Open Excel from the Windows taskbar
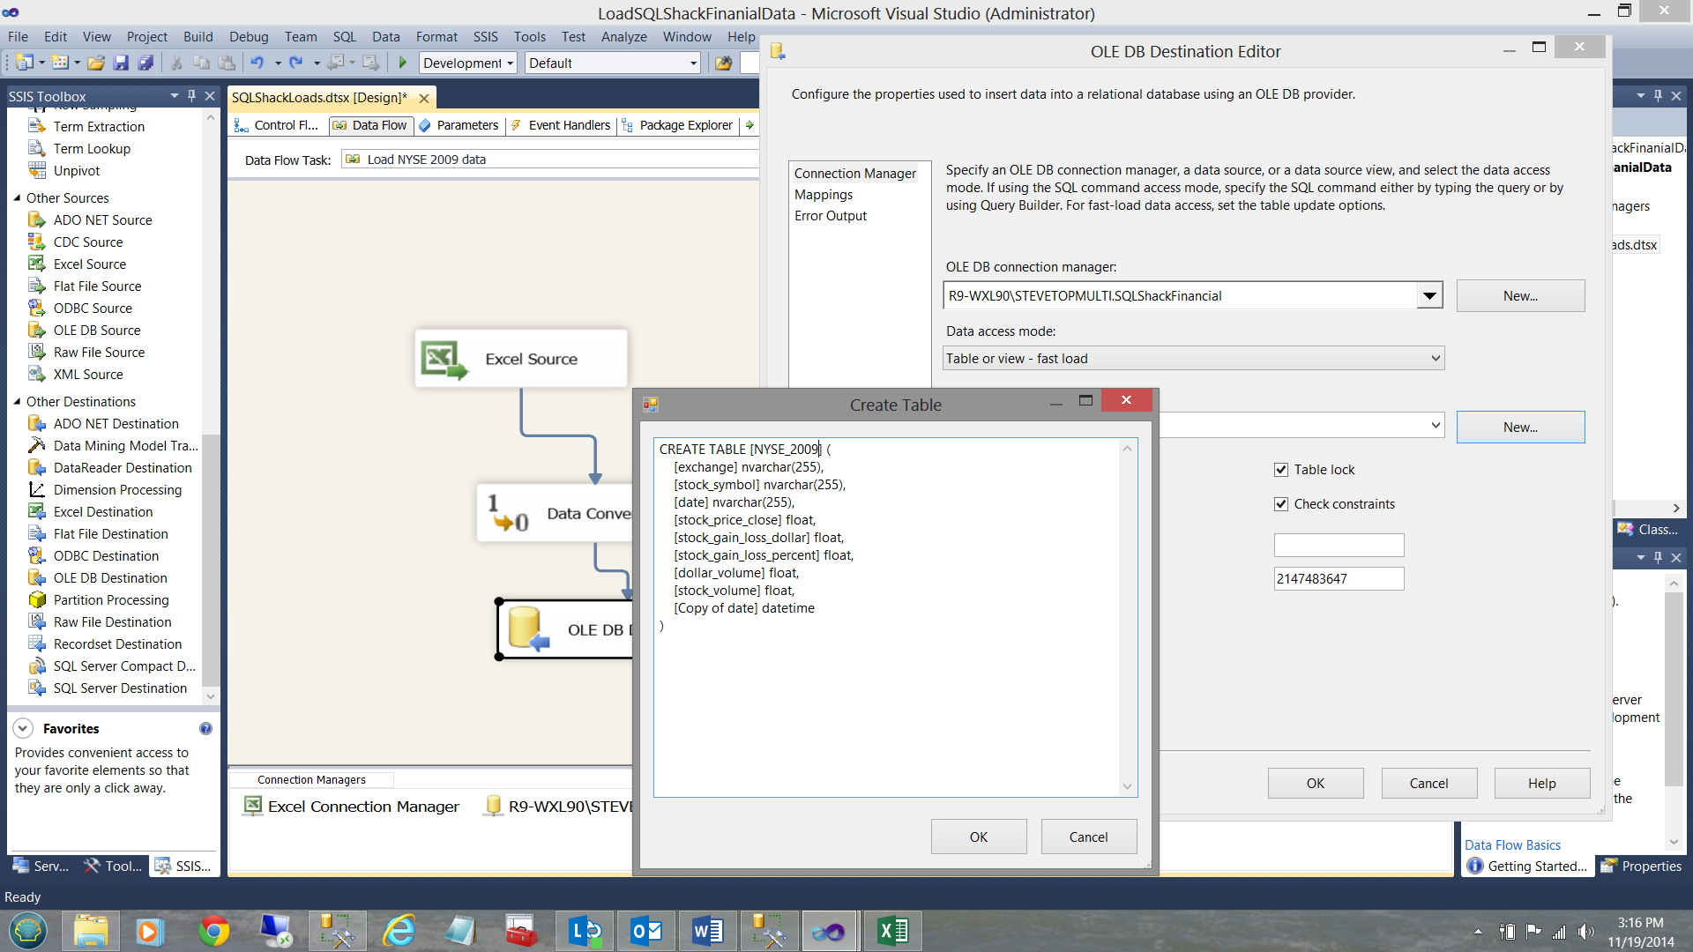 point(892,931)
